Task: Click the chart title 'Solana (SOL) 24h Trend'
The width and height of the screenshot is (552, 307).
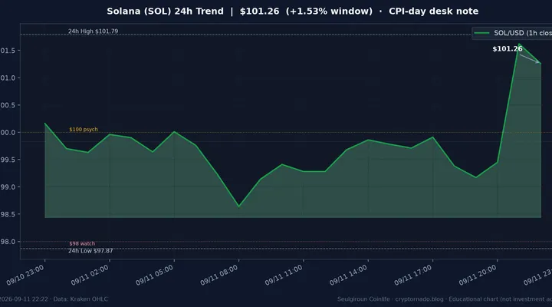Action: click(165, 12)
